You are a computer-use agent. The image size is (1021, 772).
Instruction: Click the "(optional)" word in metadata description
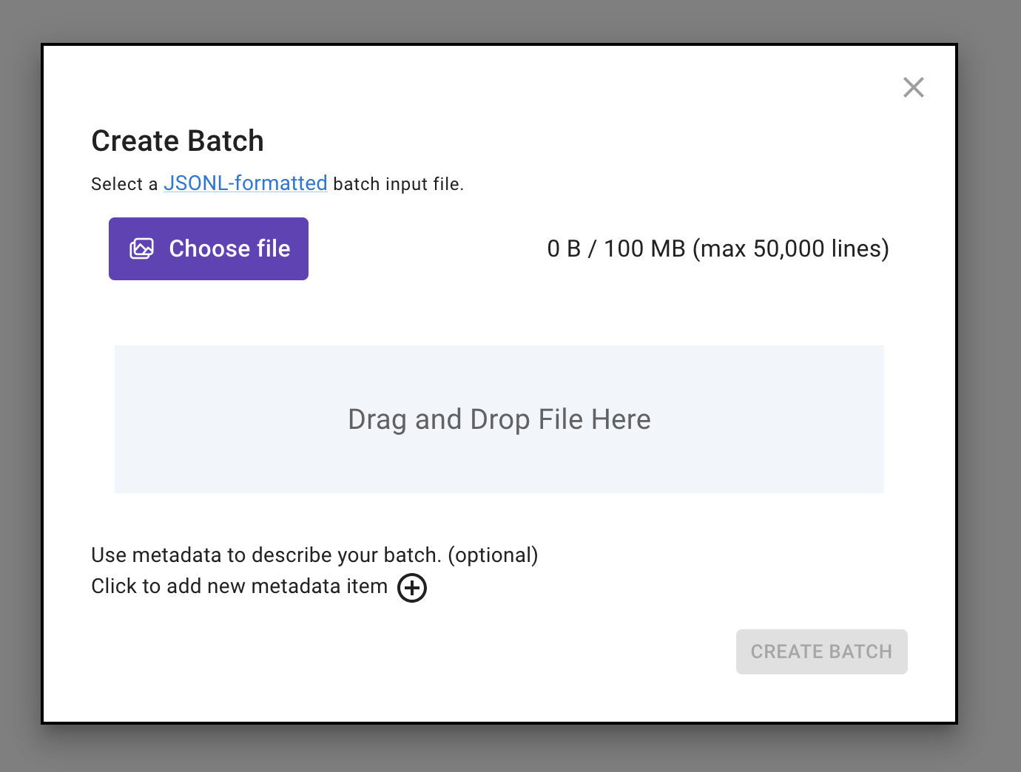pos(493,555)
